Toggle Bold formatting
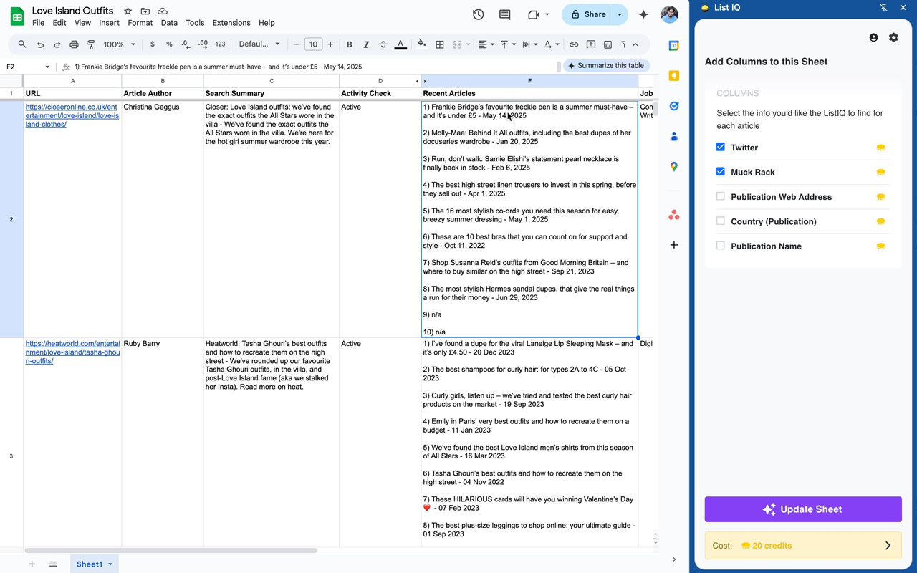This screenshot has width=917, height=573. pyautogui.click(x=349, y=44)
